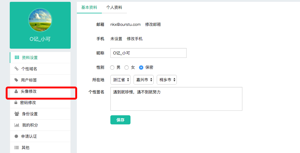Image resolution: width=300 pixels, height=153 pixels.
Task: Click the 修改邮箱 link
Action: pyautogui.click(x=153, y=24)
